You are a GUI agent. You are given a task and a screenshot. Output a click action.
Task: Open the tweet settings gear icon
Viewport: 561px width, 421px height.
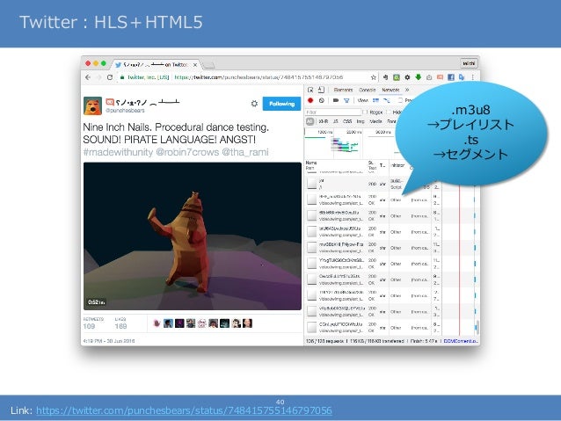coord(254,104)
